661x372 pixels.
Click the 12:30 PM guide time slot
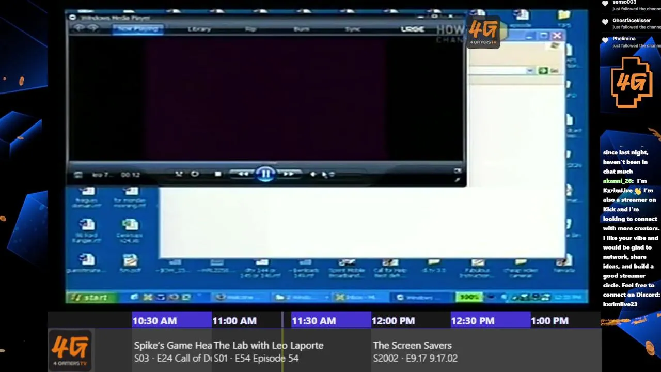click(490, 321)
